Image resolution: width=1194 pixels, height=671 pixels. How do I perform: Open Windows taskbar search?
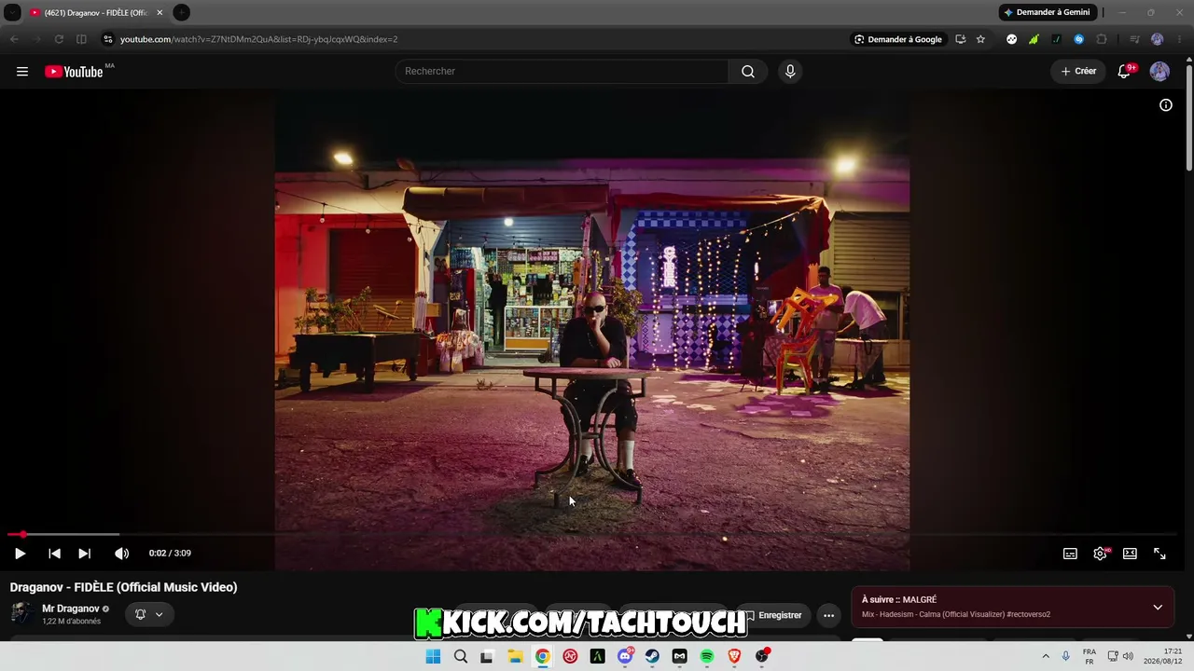pyautogui.click(x=461, y=656)
